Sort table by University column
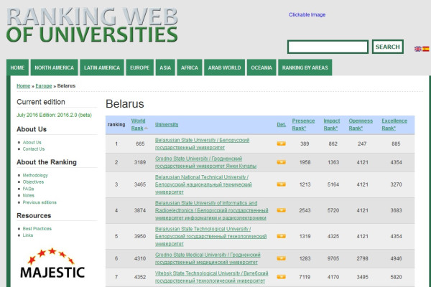431x287 pixels. coord(167,125)
